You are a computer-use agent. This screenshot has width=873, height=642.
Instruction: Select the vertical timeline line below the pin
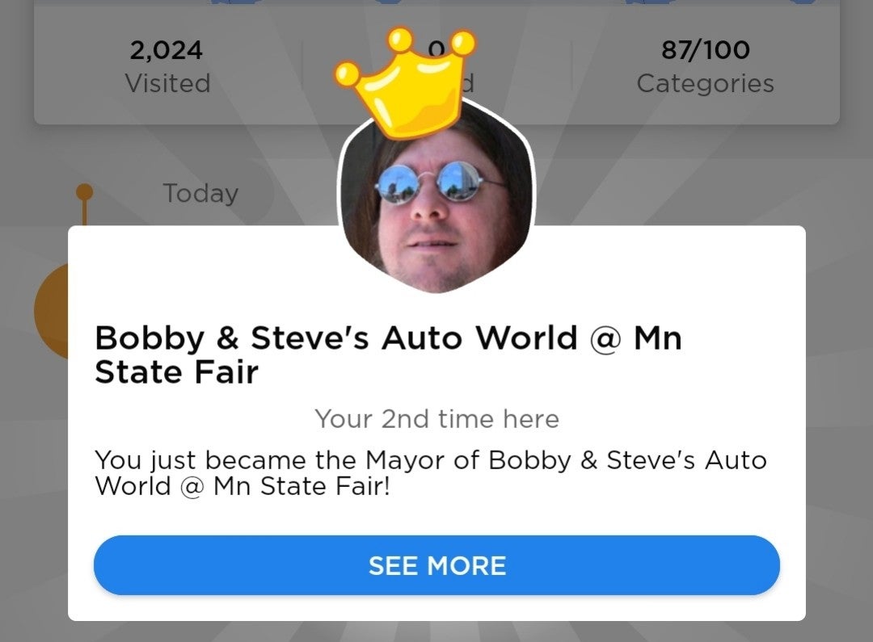pos(84,213)
